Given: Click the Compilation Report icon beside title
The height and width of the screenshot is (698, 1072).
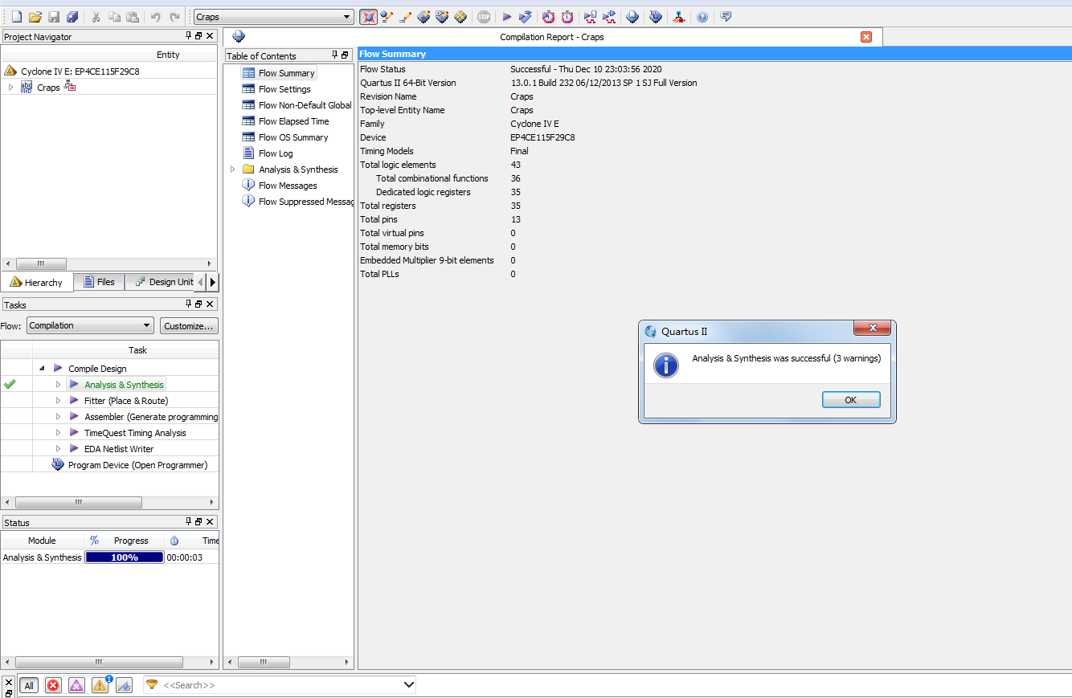Looking at the screenshot, I should click(x=239, y=37).
